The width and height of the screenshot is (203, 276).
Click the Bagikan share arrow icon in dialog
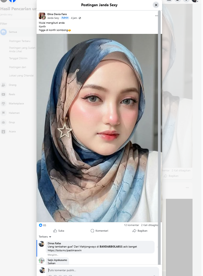pyautogui.click(x=134, y=231)
